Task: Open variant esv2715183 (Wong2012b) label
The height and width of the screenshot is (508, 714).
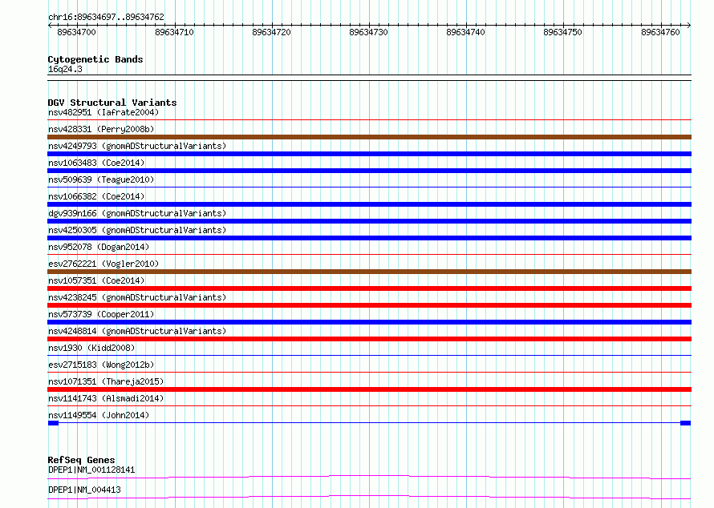Action: click(x=101, y=365)
